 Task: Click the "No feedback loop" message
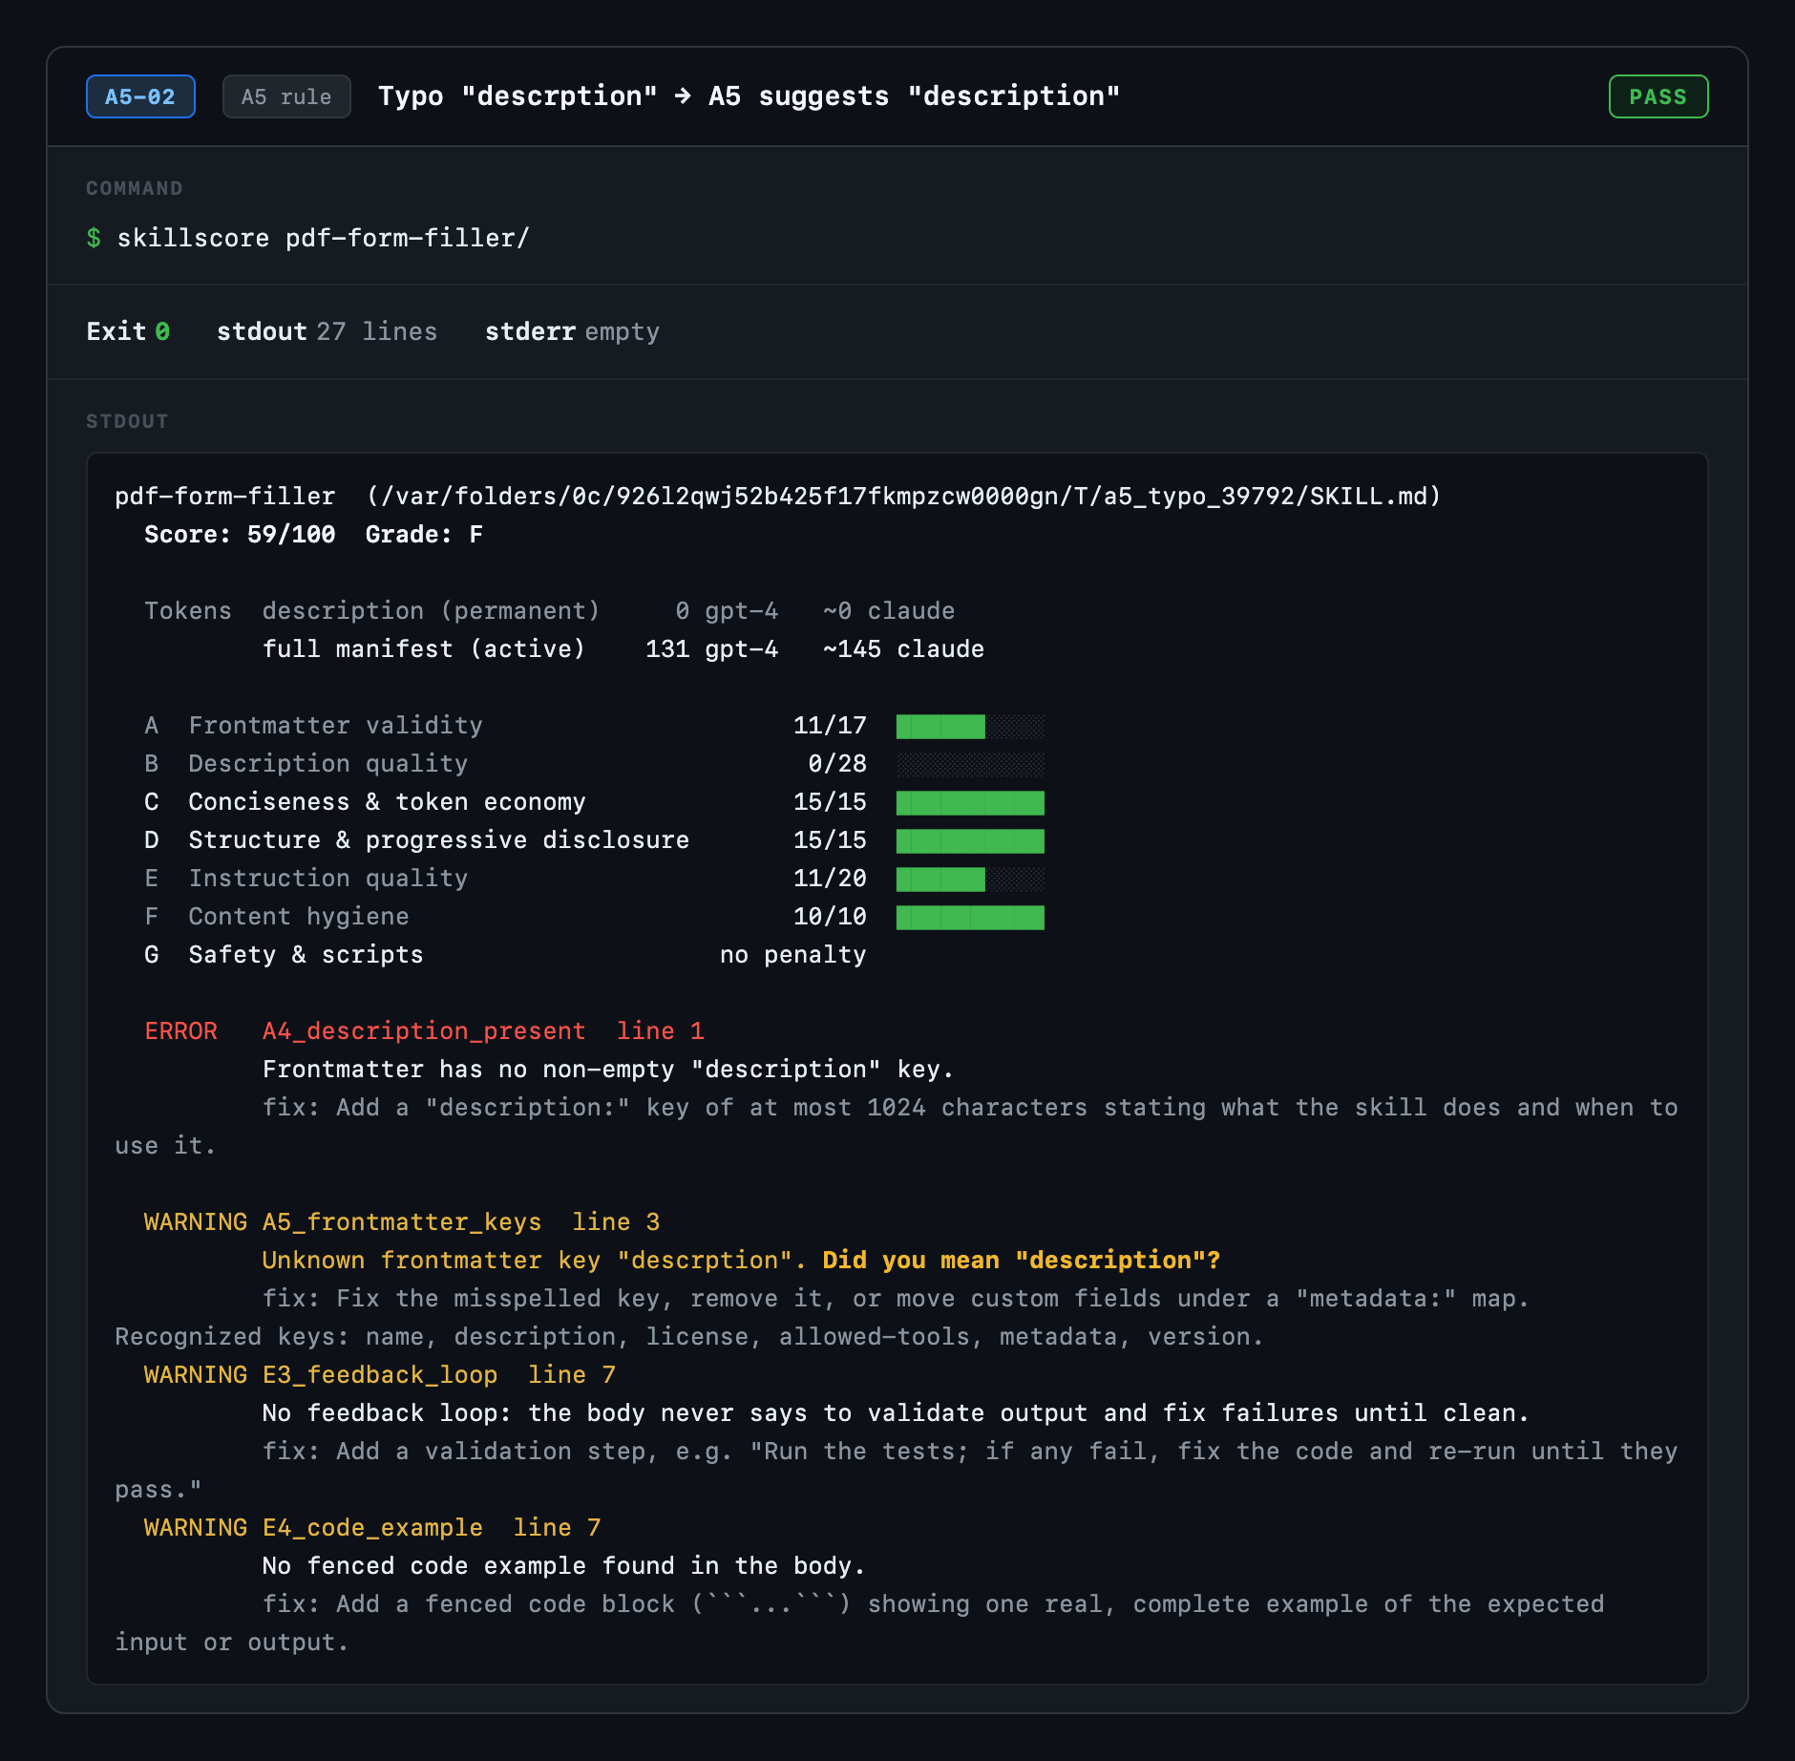[896, 1412]
